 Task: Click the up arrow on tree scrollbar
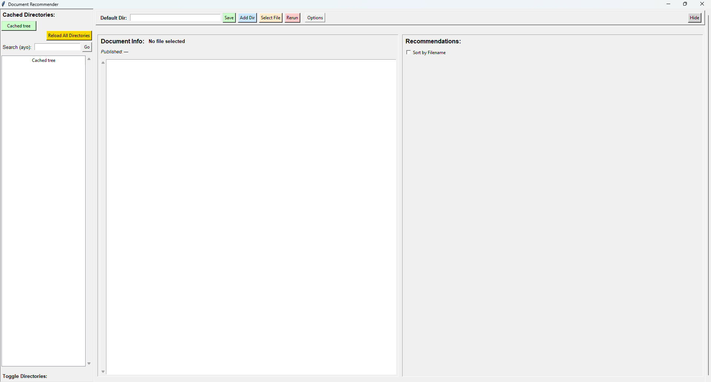point(89,59)
